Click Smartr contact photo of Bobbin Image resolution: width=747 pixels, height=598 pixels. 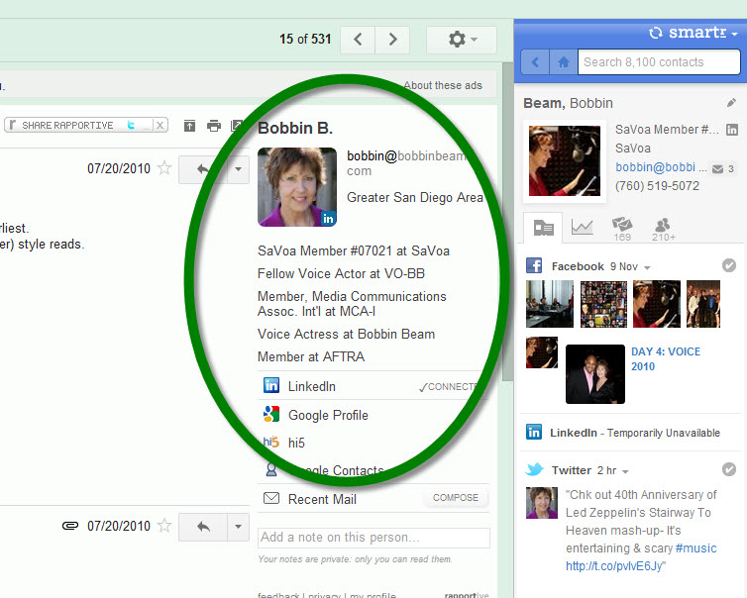tap(565, 161)
